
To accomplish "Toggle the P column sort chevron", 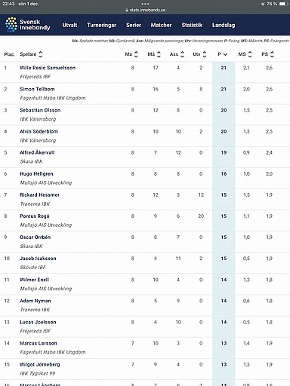I will [x=225, y=54].
